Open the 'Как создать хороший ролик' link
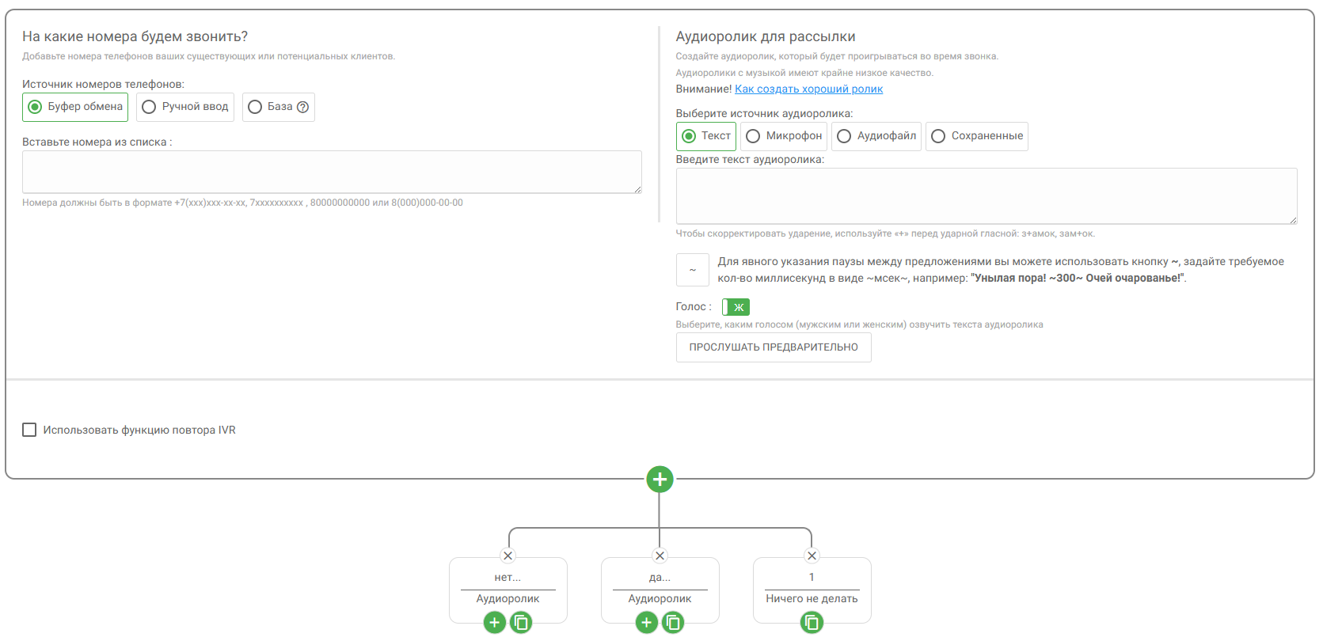This screenshot has height=641, width=1323. [x=808, y=89]
